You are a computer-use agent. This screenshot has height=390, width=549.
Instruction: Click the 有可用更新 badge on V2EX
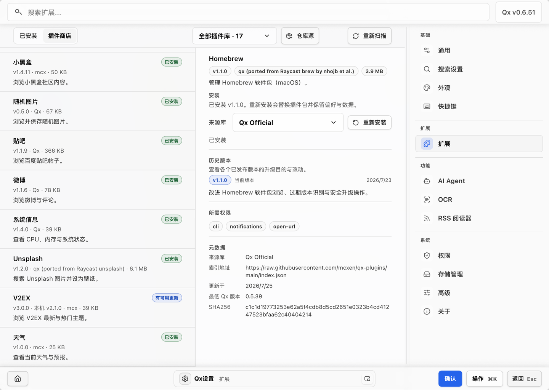pos(167,298)
